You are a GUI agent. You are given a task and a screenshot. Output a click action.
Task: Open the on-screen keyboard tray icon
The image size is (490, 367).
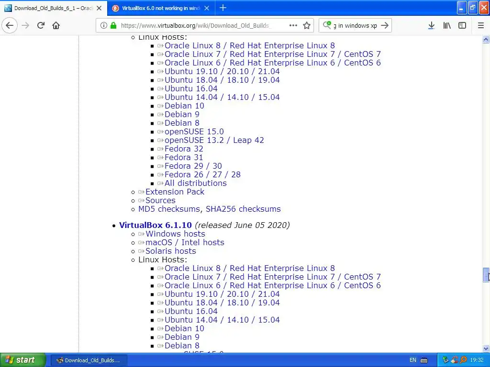click(x=424, y=360)
